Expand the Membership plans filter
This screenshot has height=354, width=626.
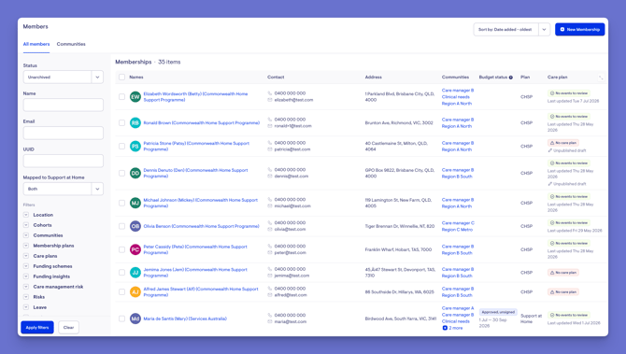click(x=26, y=246)
